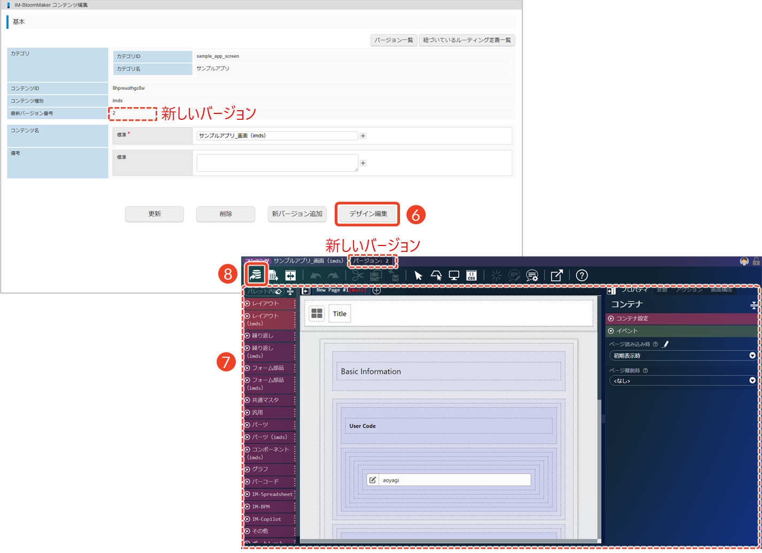Switch to the 変数 tab
Screen dimensions: 762x553
point(662,290)
